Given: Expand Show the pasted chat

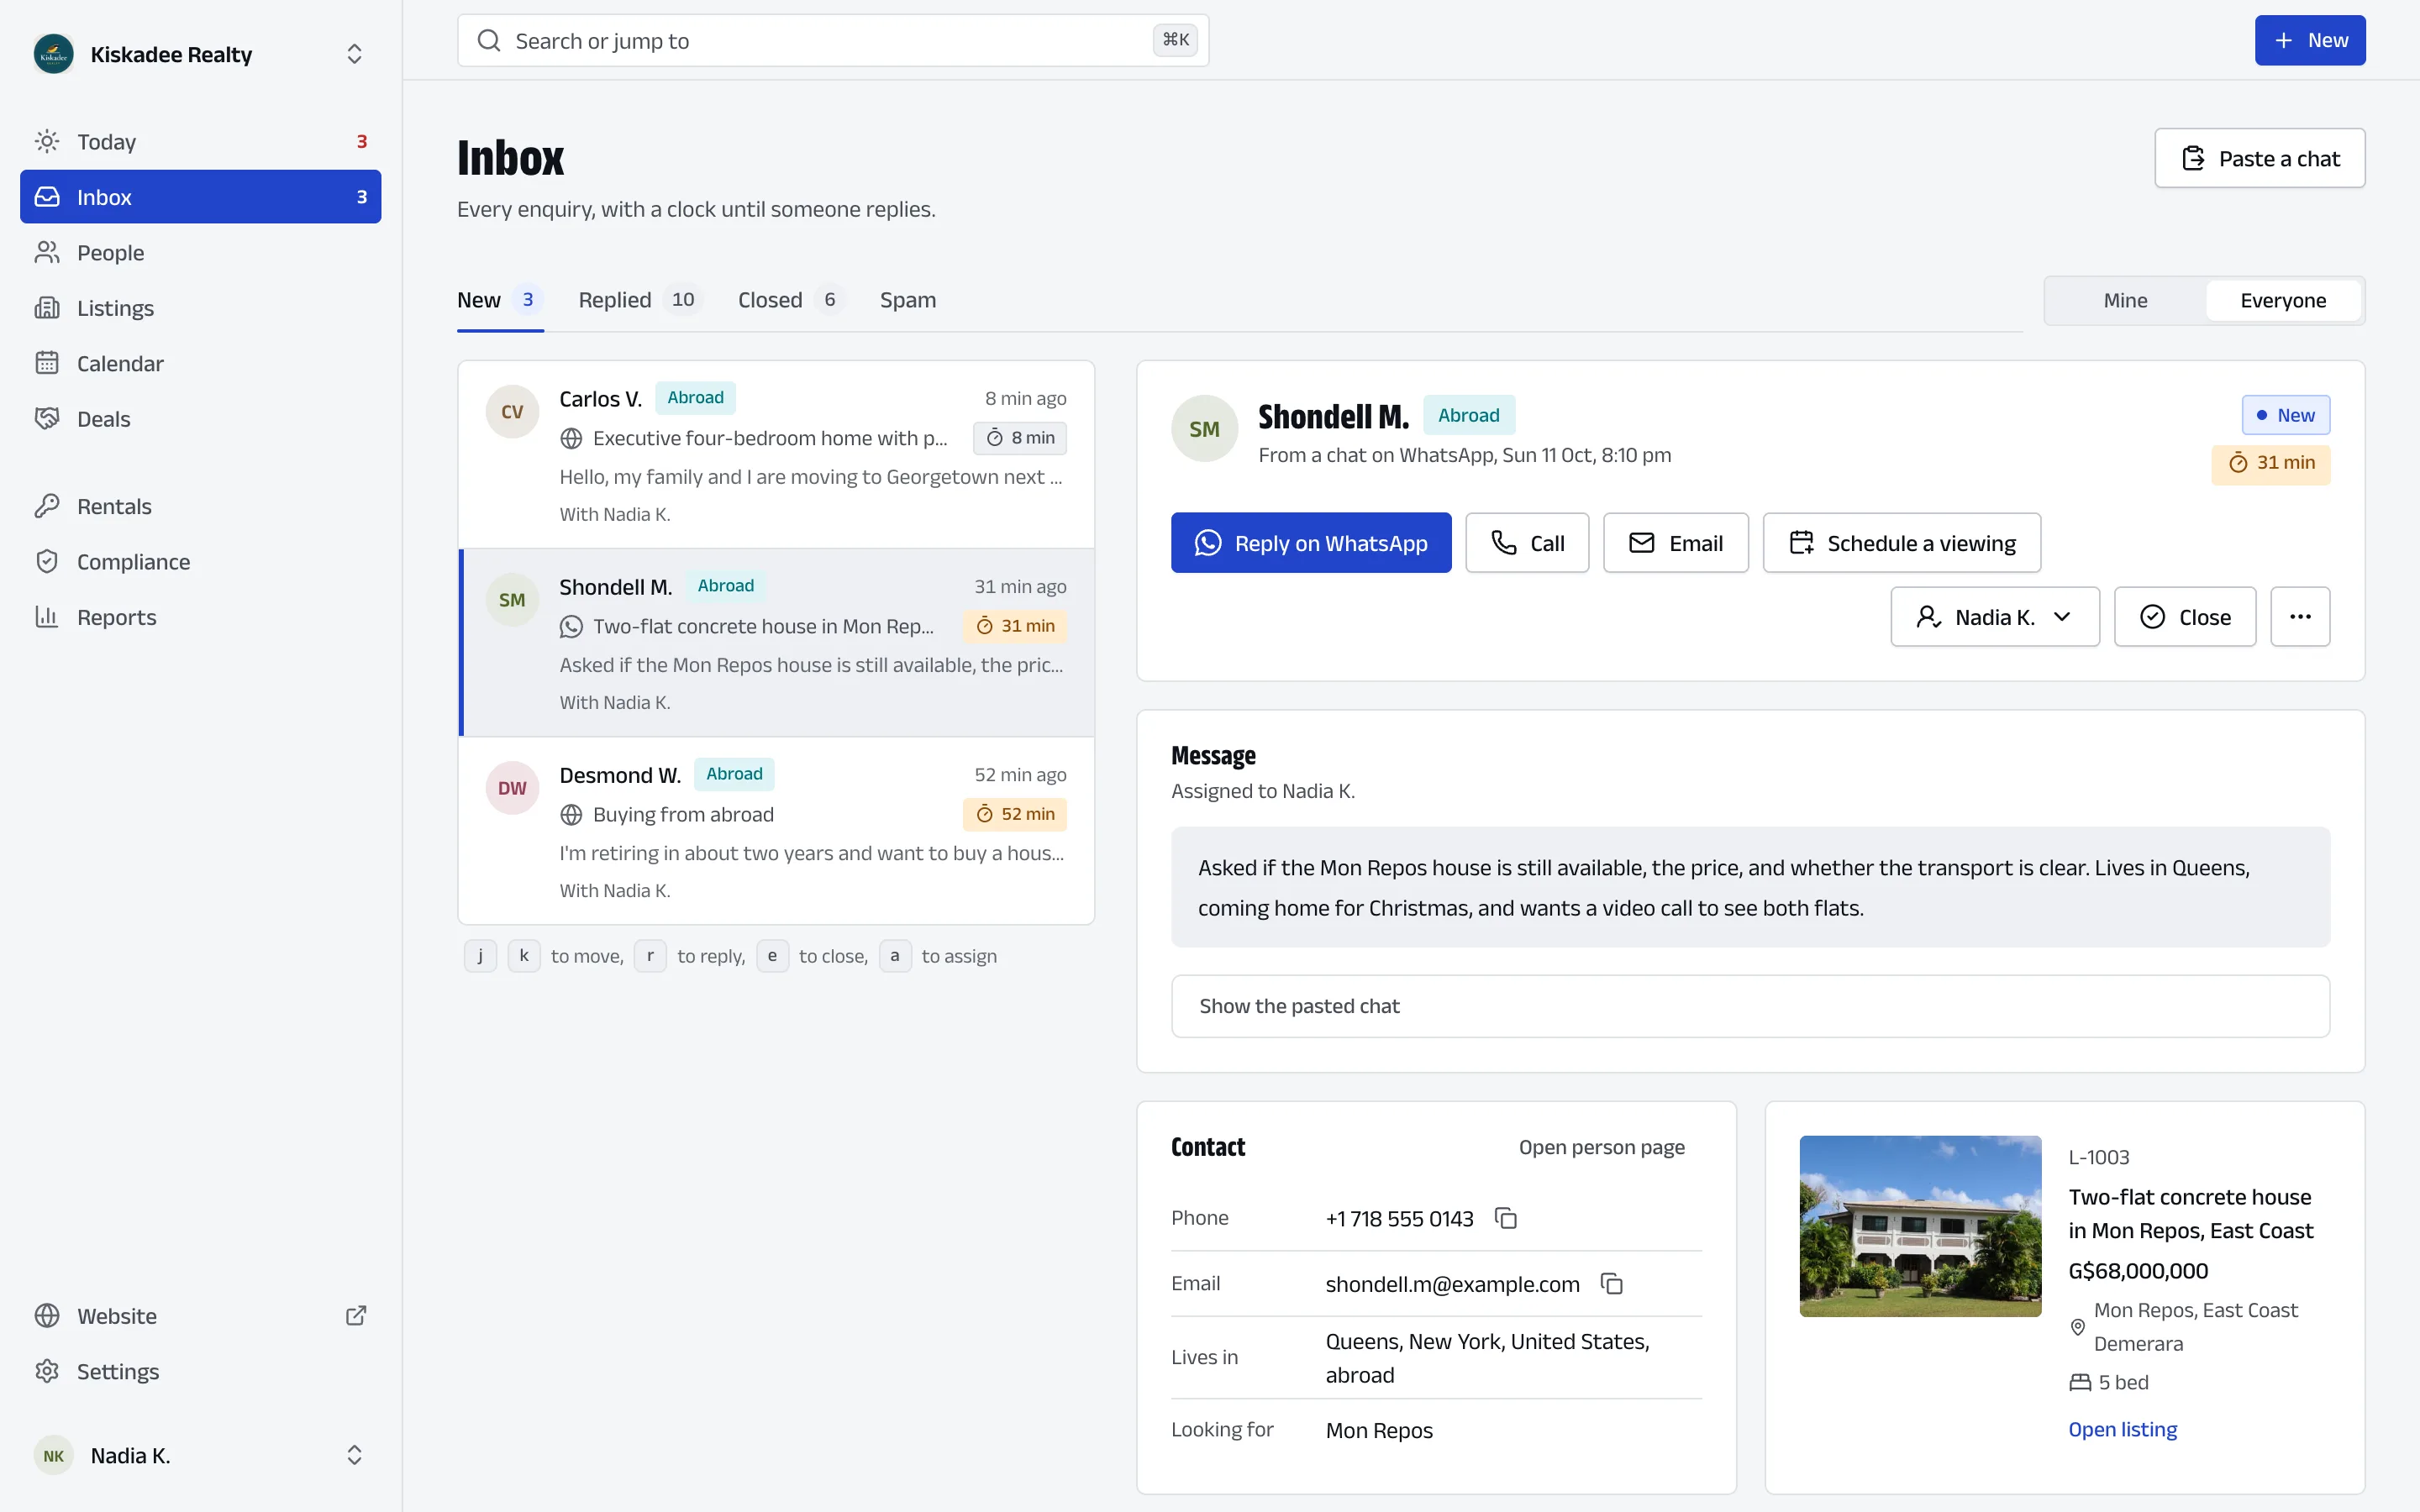Looking at the screenshot, I should point(1750,1006).
